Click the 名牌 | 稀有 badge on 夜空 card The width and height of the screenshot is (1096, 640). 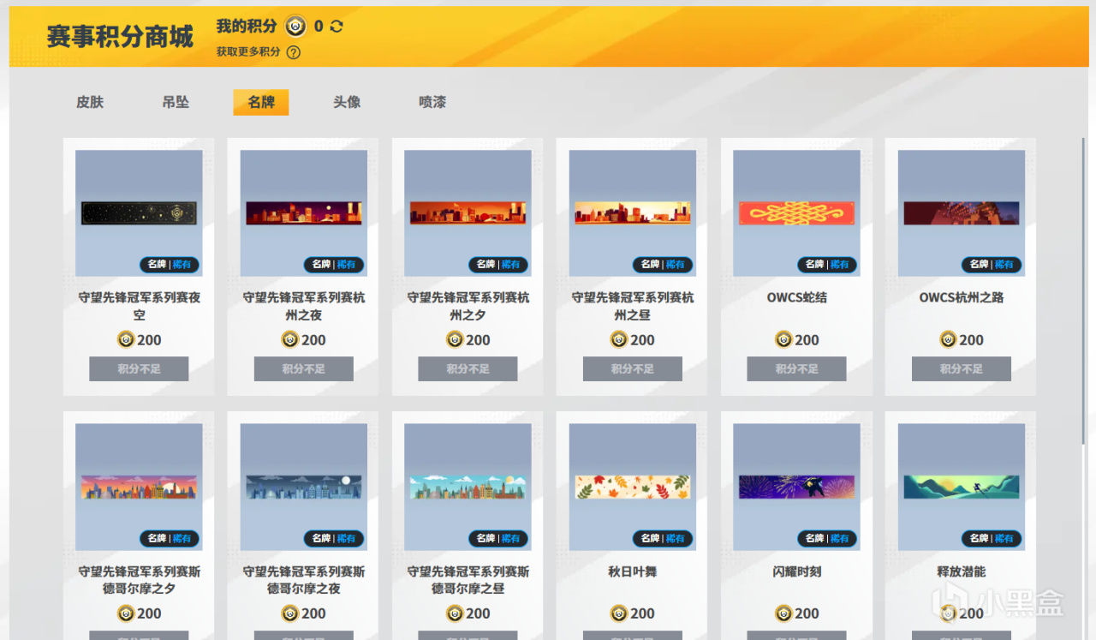(170, 265)
